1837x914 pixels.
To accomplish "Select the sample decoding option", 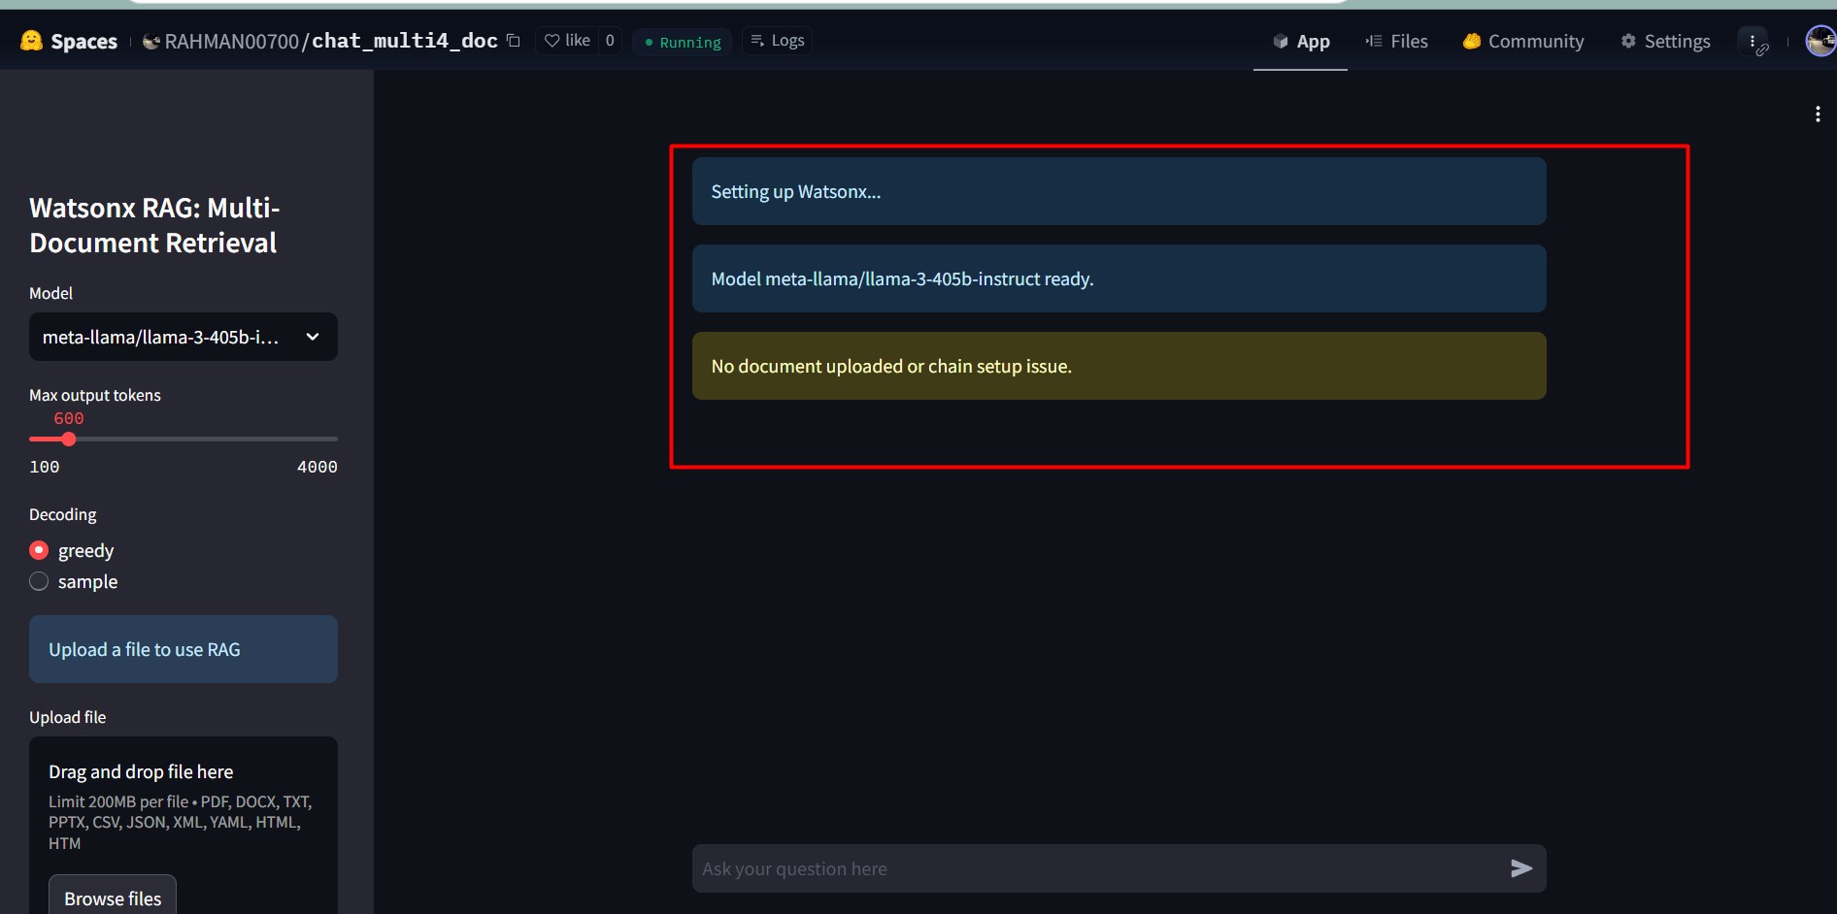I will [39, 581].
